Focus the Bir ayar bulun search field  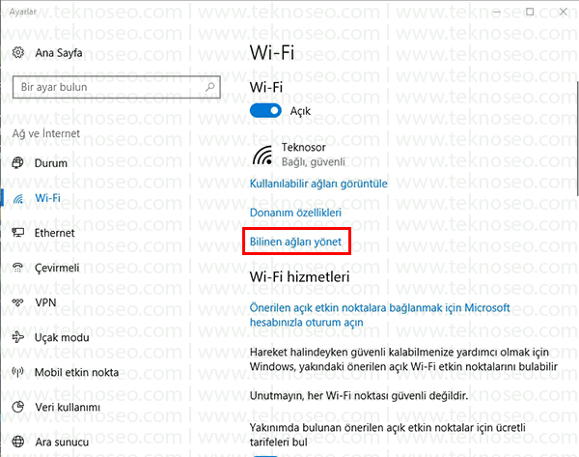tap(117, 87)
